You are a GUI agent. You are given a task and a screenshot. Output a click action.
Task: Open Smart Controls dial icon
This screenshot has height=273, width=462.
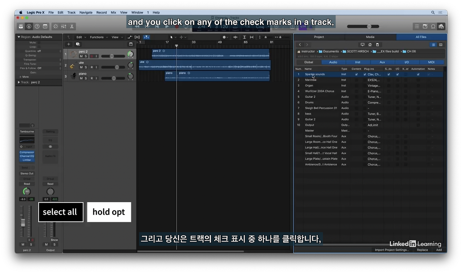56,26
